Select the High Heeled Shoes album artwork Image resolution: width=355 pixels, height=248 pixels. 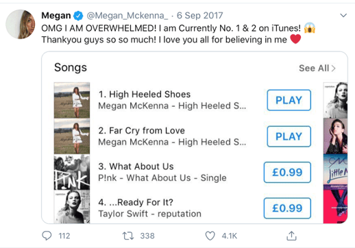(x=72, y=100)
